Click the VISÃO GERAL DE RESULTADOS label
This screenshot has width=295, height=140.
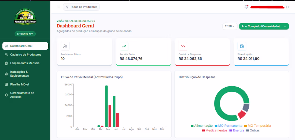76,21
